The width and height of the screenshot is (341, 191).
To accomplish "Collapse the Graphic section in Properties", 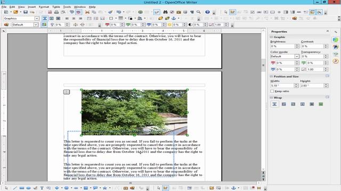I will click(271, 37).
